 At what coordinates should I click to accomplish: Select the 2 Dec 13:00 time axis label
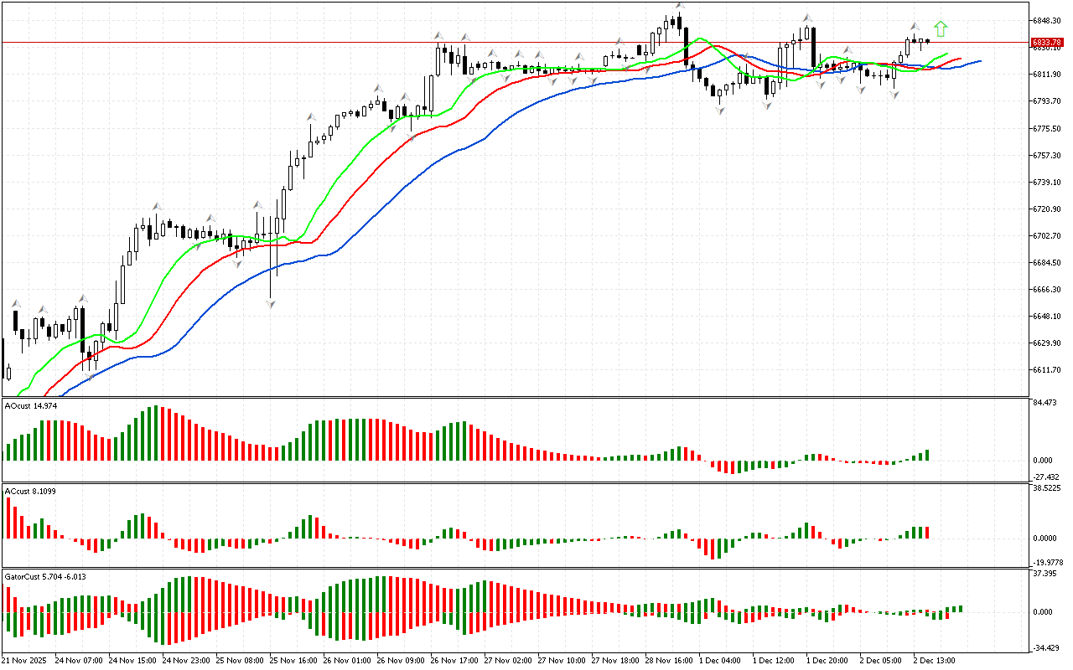(933, 660)
